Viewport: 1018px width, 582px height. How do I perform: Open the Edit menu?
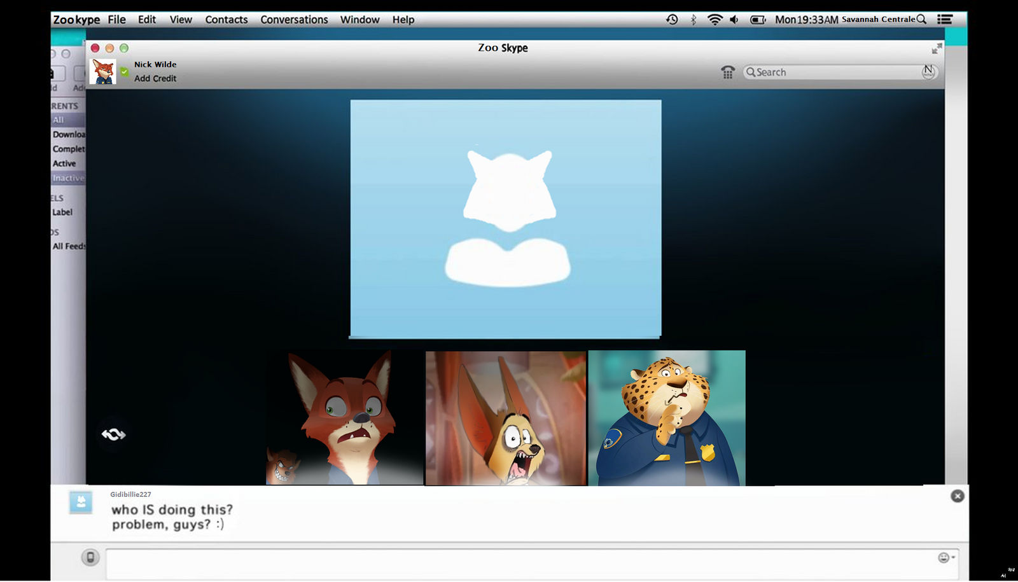pos(147,20)
